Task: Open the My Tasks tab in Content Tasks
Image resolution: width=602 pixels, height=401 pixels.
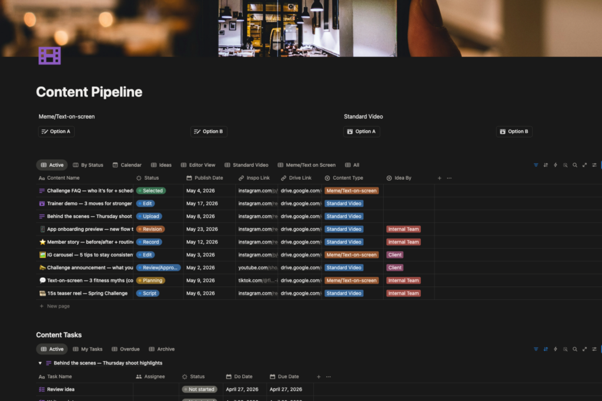Action: tap(88, 349)
